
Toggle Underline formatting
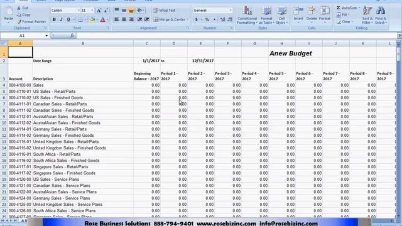tap(68, 19)
